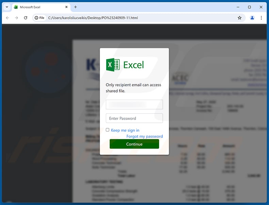Reload the page with the refresh icon
This screenshot has width=269, height=205.
pyautogui.click(x=26, y=18)
